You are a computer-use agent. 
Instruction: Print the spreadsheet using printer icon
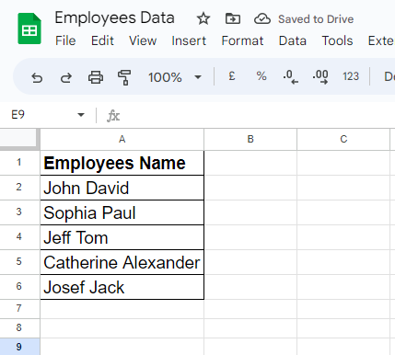pos(96,77)
